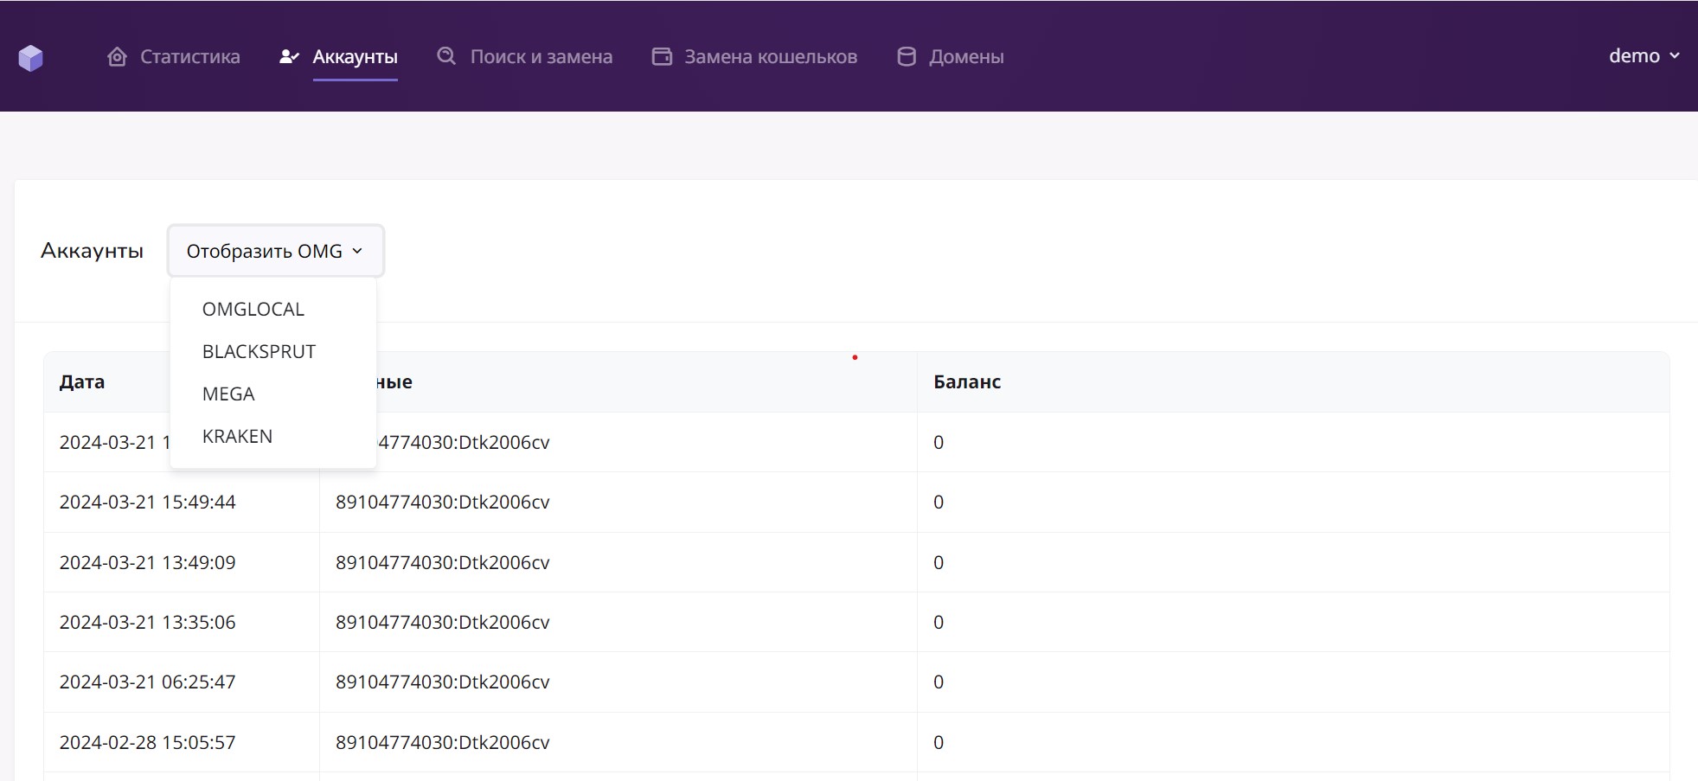Click the magnifier icon for Поиск и замена
Screen dimensions: 1698x781
pyautogui.click(x=446, y=56)
